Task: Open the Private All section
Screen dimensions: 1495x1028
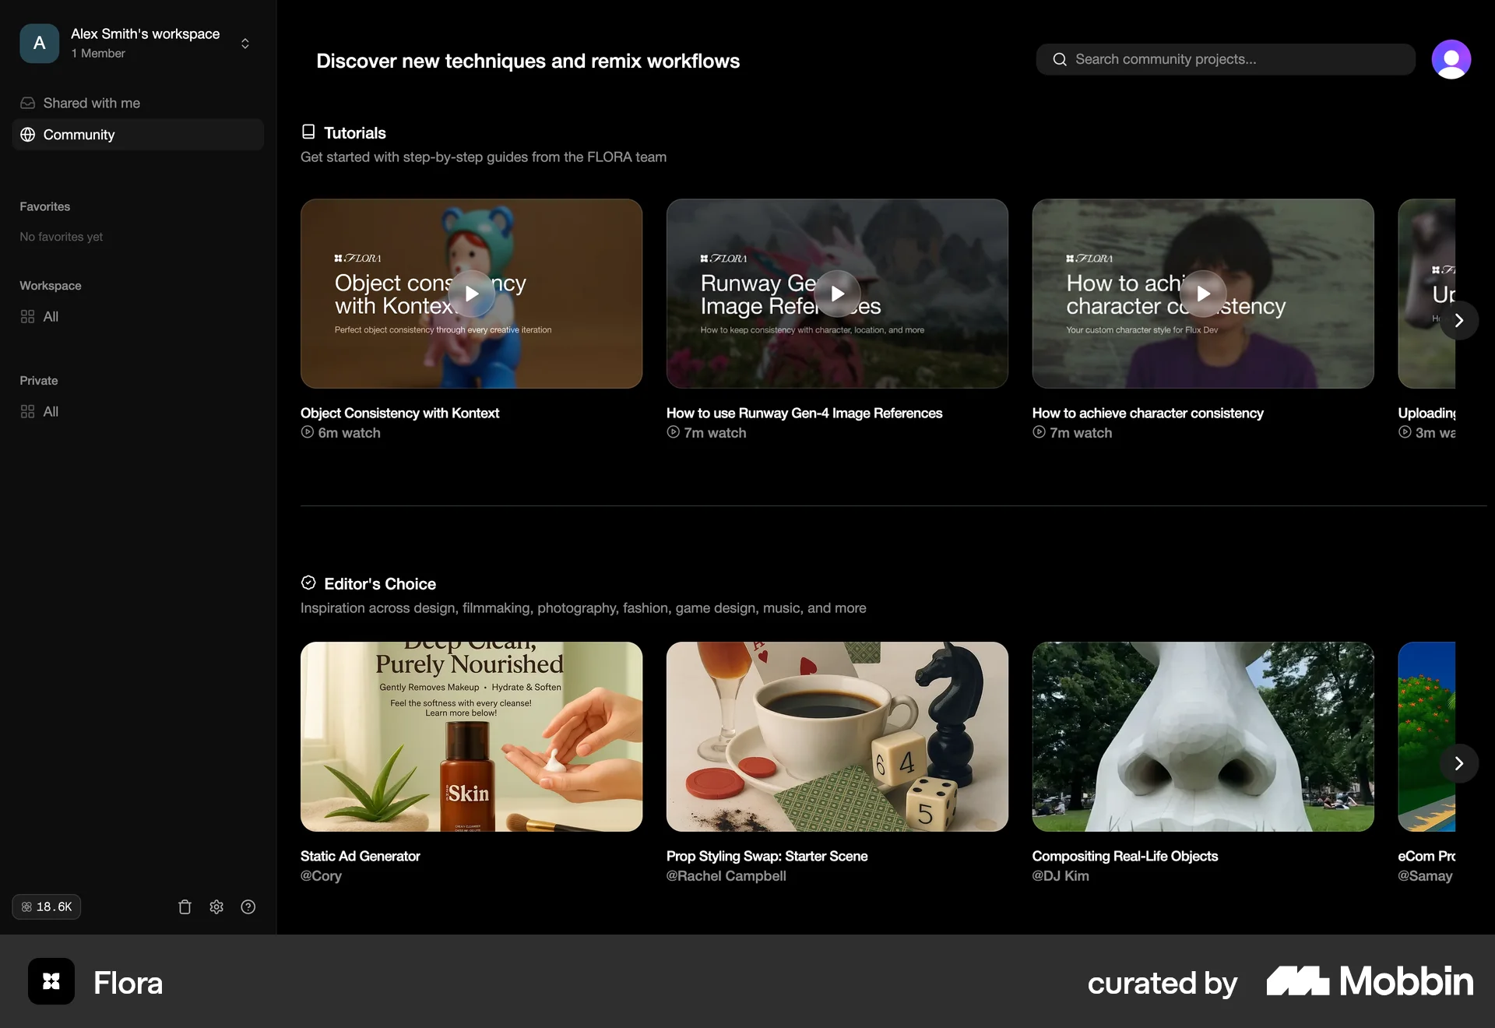Action: [x=49, y=411]
